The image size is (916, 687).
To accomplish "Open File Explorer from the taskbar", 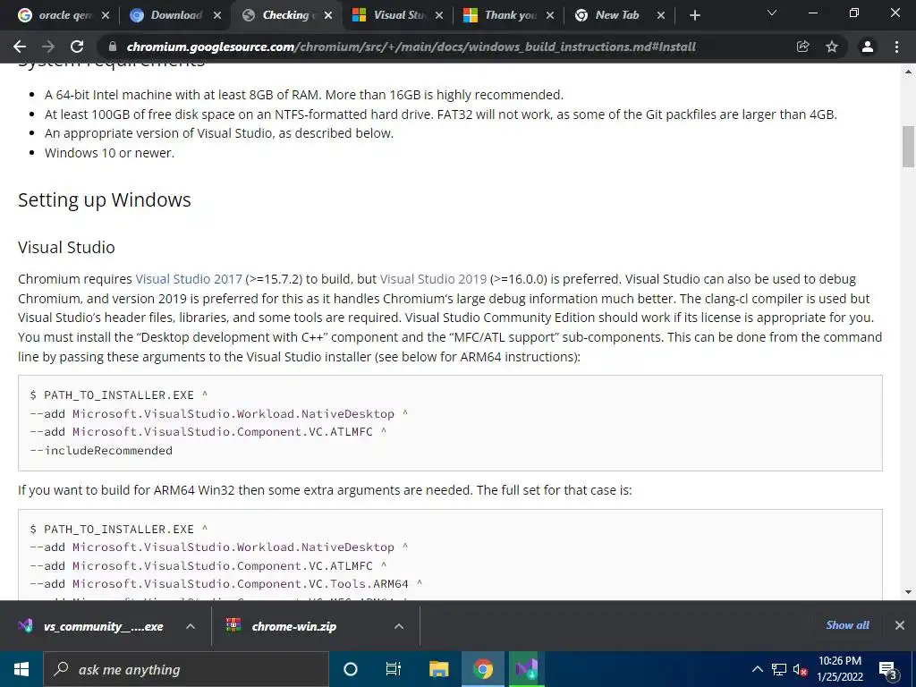I will (x=438, y=669).
